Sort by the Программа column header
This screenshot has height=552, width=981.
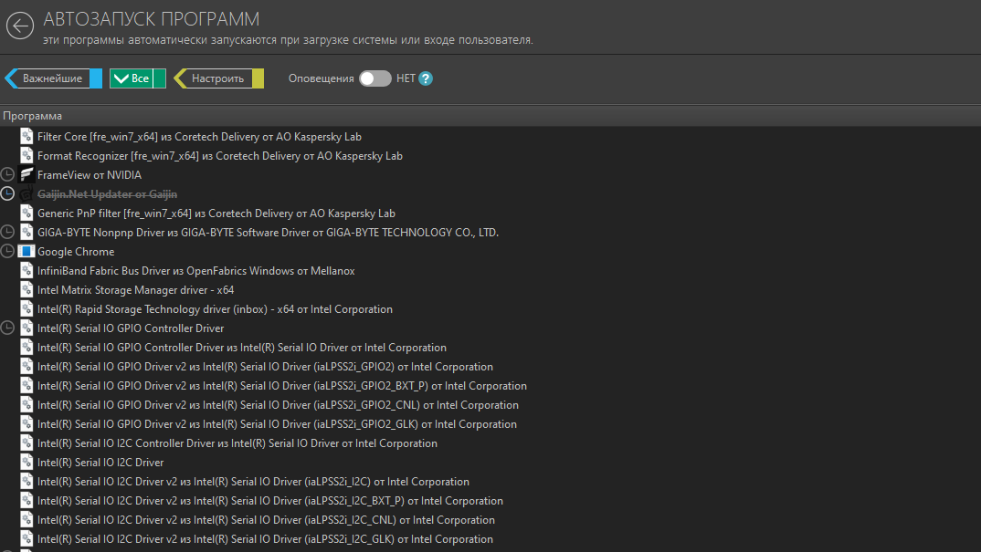click(x=33, y=116)
